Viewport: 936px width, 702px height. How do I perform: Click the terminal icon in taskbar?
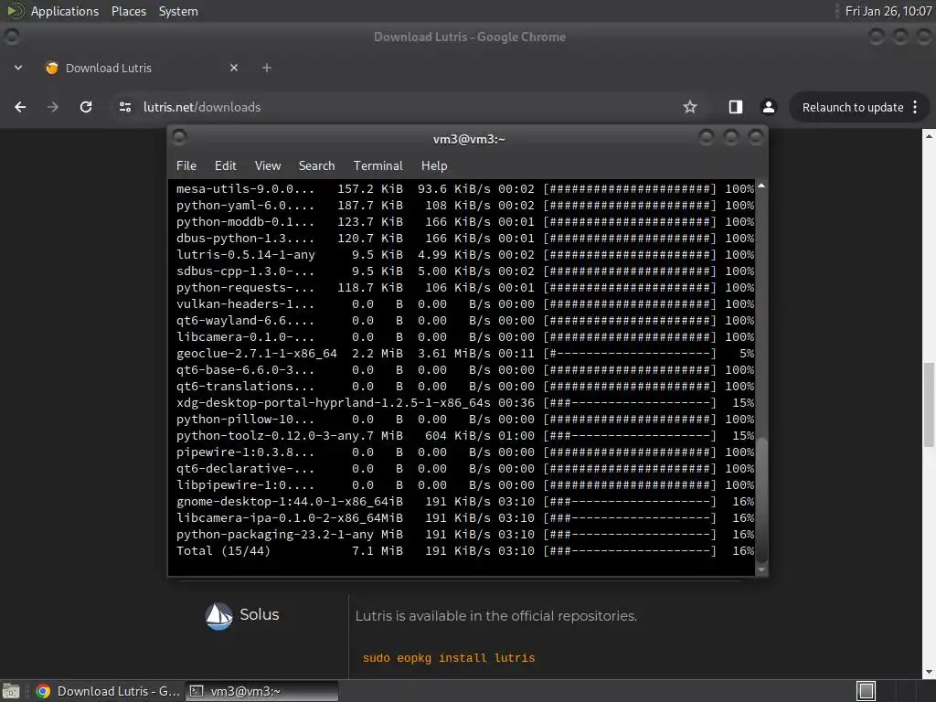(196, 691)
